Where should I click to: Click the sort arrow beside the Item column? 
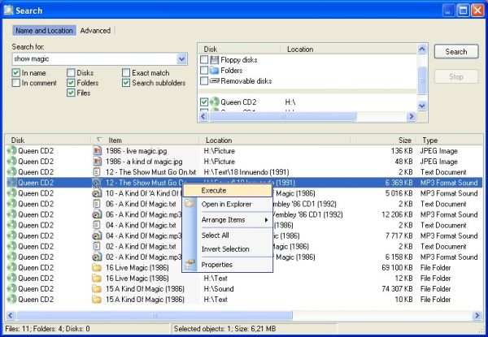99,140
